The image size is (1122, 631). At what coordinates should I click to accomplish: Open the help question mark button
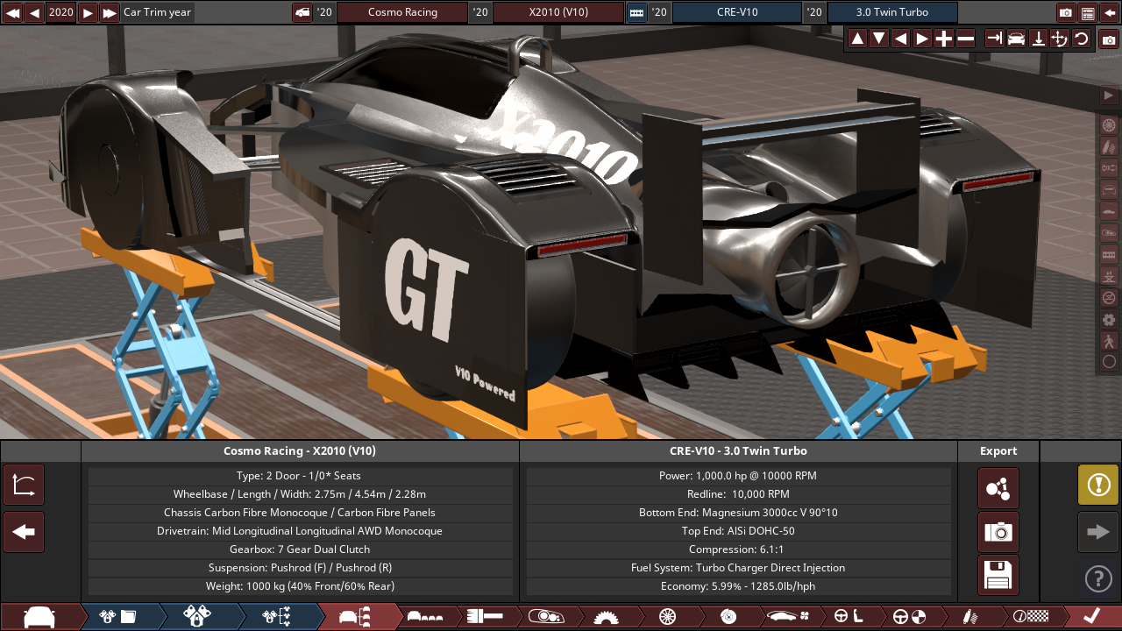(1098, 578)
